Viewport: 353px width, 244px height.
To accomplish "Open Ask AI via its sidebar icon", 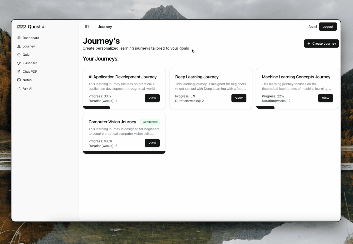I will click(x=19, y=88).
